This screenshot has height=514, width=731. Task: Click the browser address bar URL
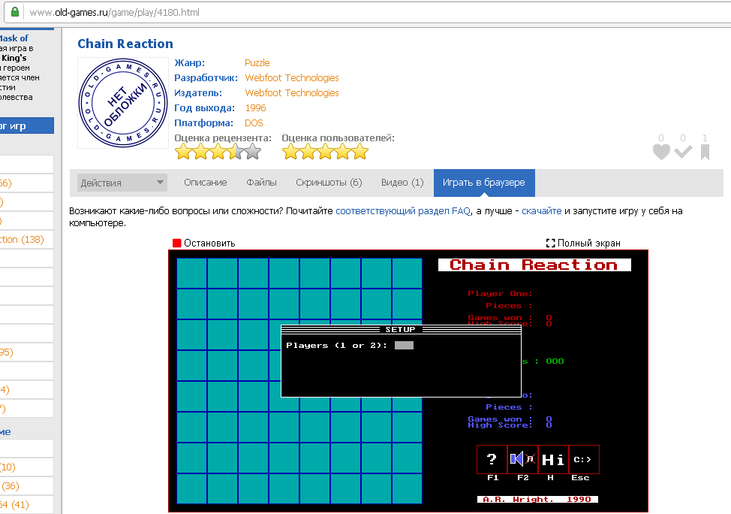tap(115, 12)
